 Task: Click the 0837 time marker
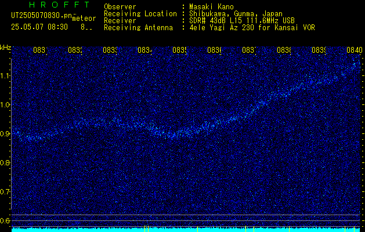[x=249, y=50]
